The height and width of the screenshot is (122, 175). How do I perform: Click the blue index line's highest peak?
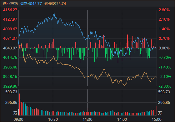coord(54,13)
